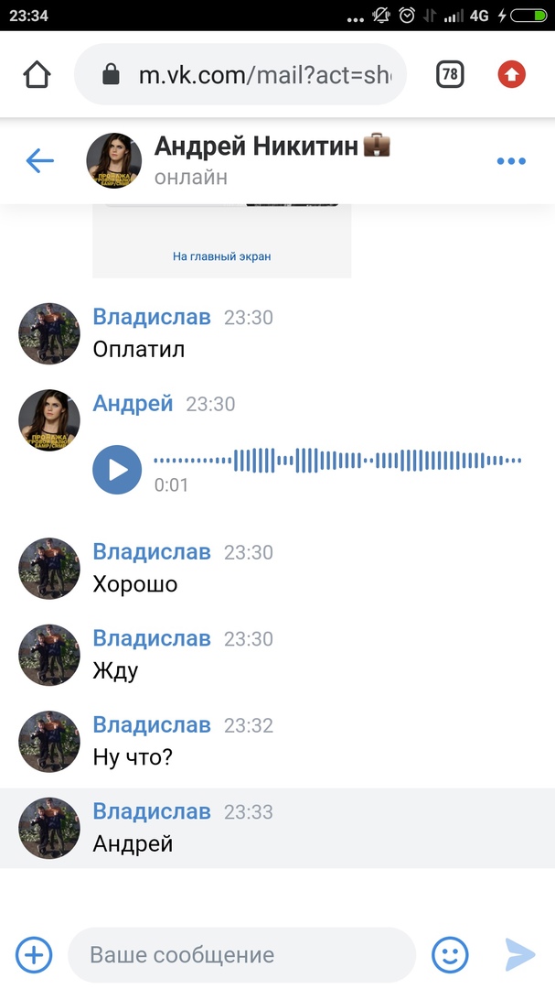Send message with the paper plane icon

click(x=520, y=955)
